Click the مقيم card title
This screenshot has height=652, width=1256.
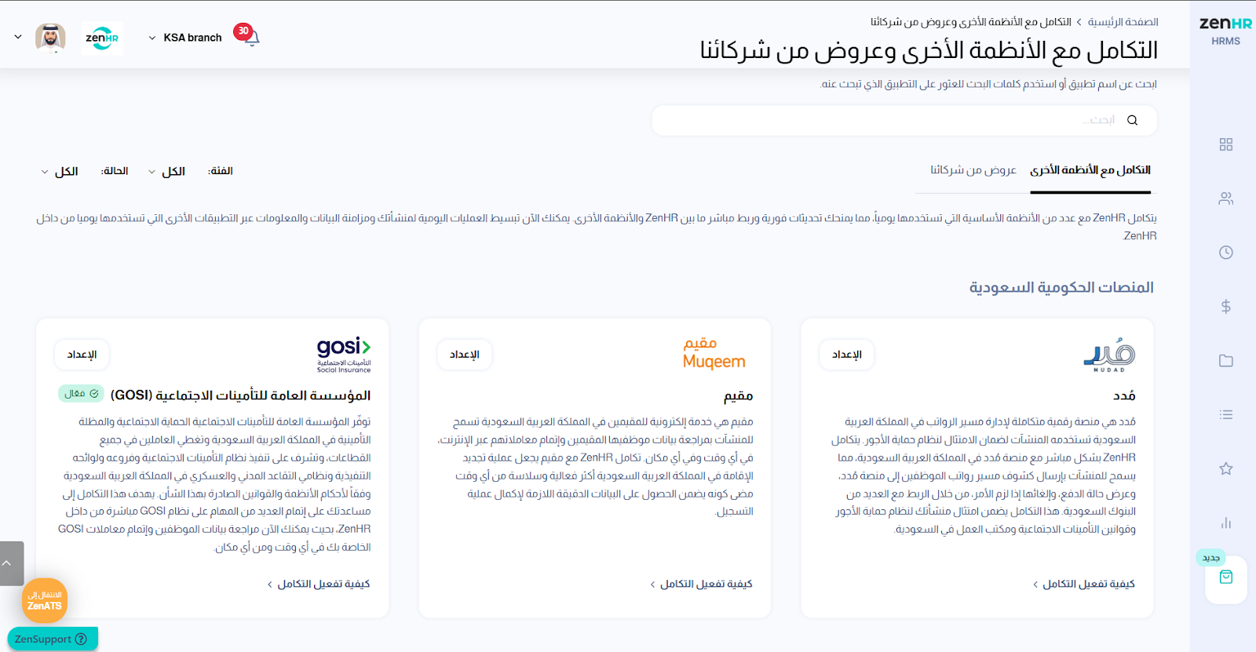(x=739, y=395)
